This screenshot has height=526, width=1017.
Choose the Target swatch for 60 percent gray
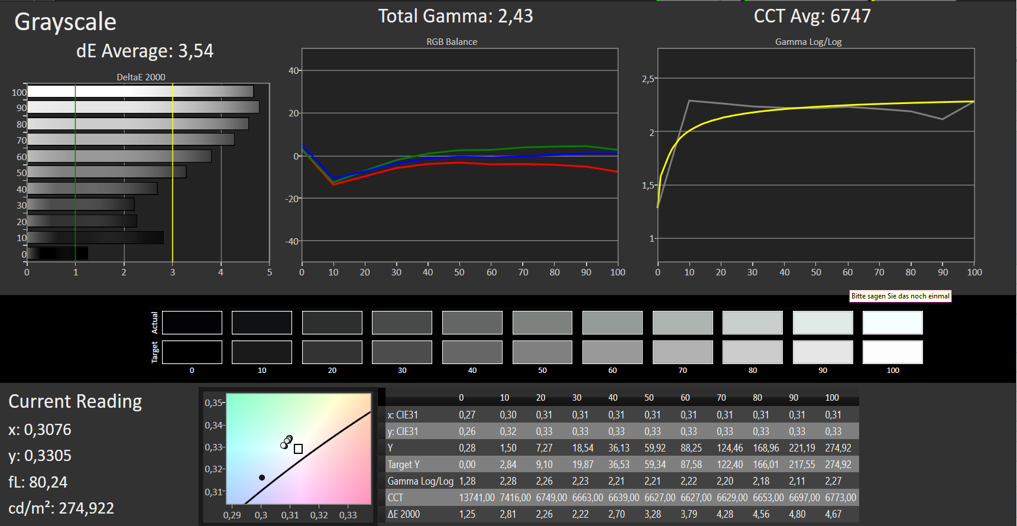point(613,352)
